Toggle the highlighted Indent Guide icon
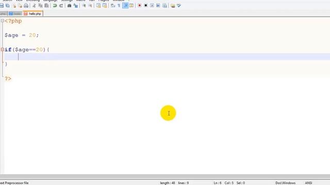The width and height of the screenshot is (330, 185). coord(125,6)
